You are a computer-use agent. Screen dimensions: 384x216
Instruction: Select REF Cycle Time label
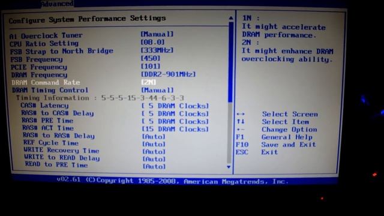pos(51,143)
